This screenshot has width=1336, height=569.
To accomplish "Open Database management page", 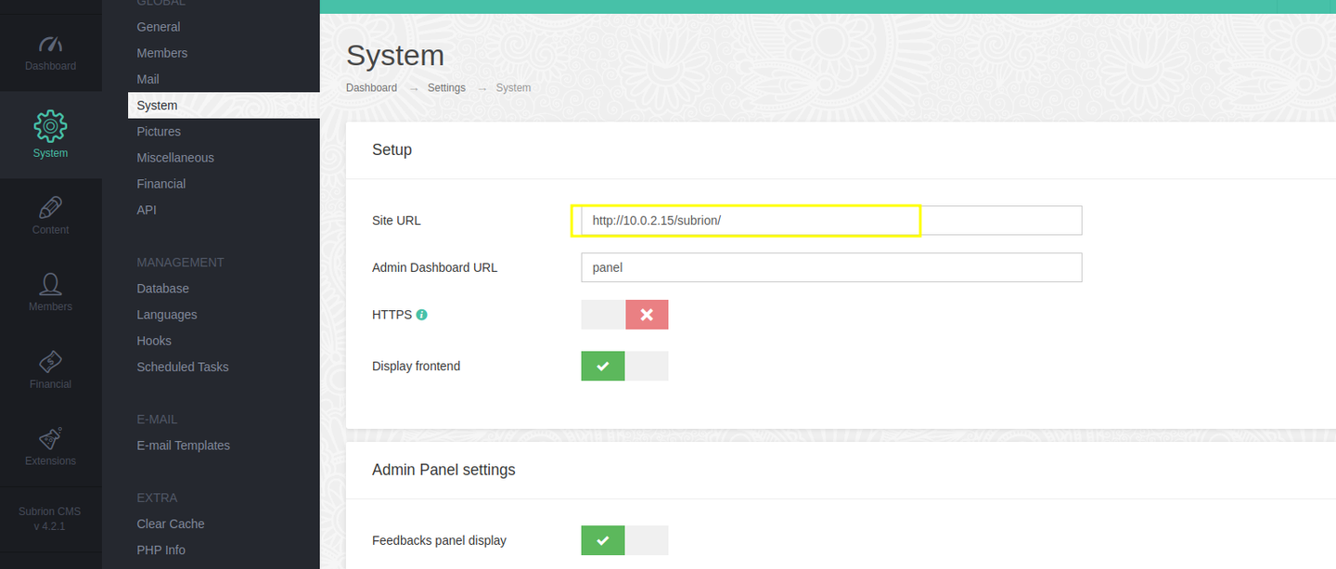I will (163, 289).
